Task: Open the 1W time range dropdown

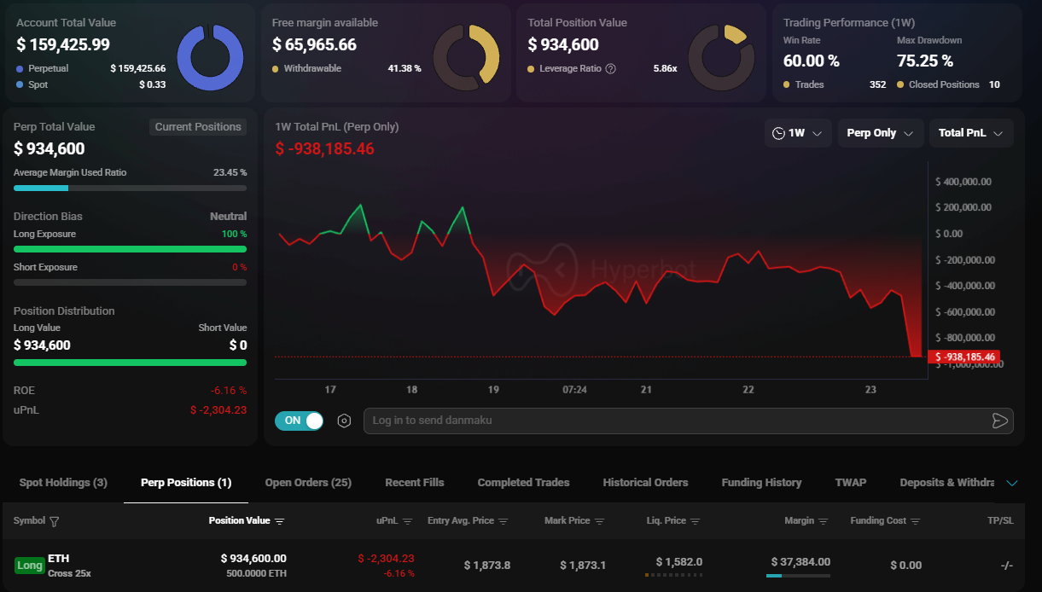Action: tap(798, 133)
